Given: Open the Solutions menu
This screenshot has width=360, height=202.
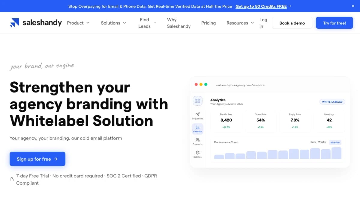Looking at the screenshot, I should pos(113,23).
